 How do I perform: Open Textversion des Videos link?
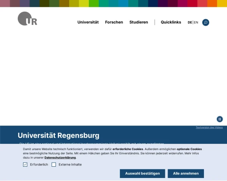coord(209,127)
